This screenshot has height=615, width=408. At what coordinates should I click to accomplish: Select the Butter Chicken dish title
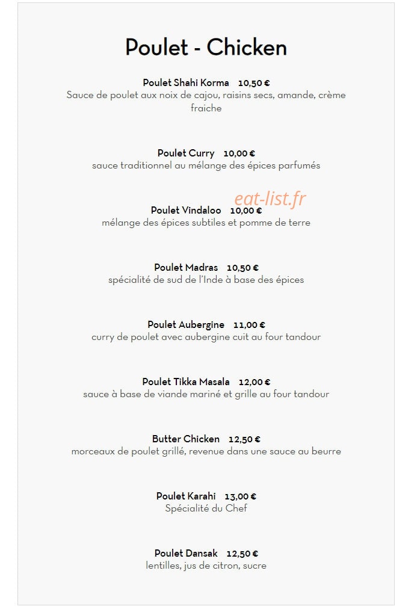[186, 439]
